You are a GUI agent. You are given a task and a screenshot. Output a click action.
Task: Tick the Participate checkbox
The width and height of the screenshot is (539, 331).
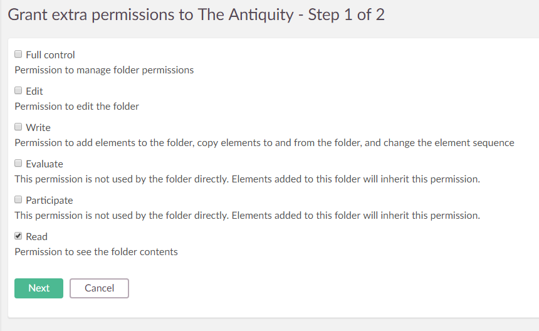[18, 200]
